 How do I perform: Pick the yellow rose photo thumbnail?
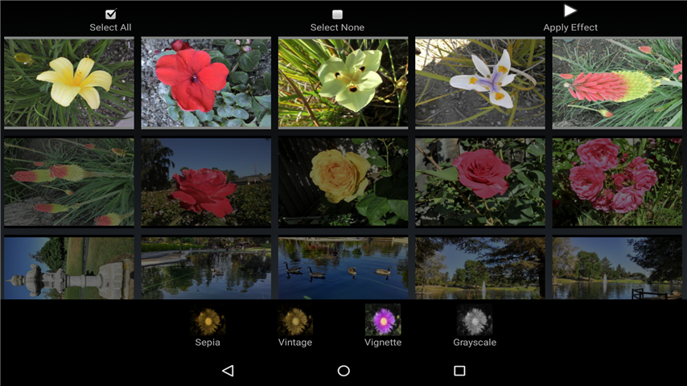tap(343, 183)
